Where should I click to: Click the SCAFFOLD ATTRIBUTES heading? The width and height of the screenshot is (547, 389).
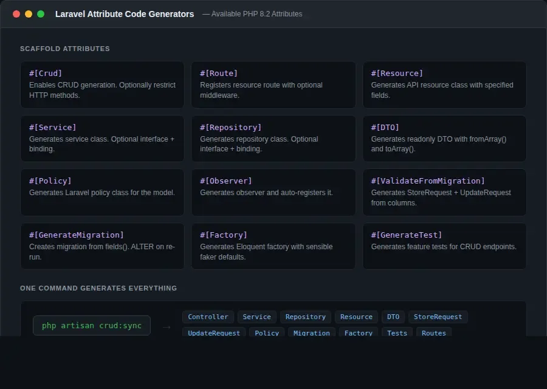pyautogui.click(x=65, y=49)
